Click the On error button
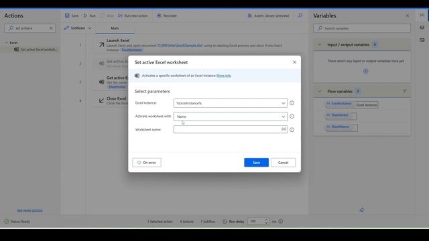Viewport: 429px width, 241px height. coord(147,162)
